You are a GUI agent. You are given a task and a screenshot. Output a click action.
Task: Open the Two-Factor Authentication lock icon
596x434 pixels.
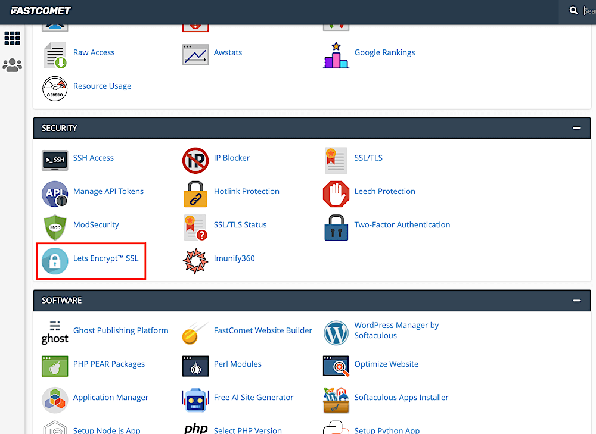(336, 227)
